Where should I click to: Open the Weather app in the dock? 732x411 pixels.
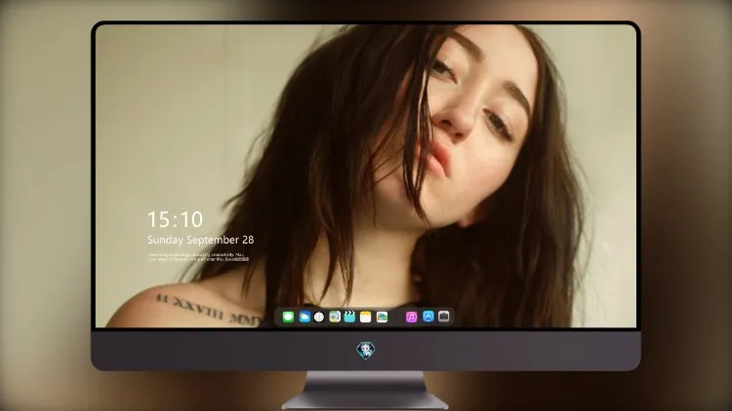click(305, 317)
